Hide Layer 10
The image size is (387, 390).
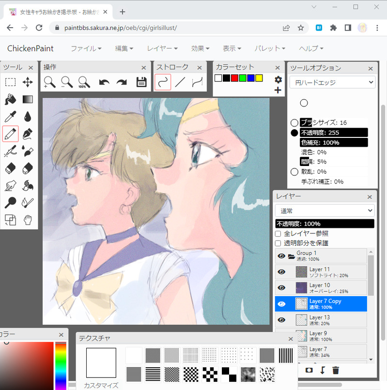tap(281, 288)
